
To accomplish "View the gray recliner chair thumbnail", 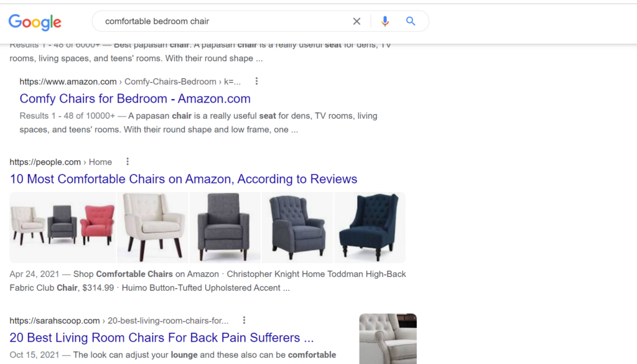I will (225, 228).
